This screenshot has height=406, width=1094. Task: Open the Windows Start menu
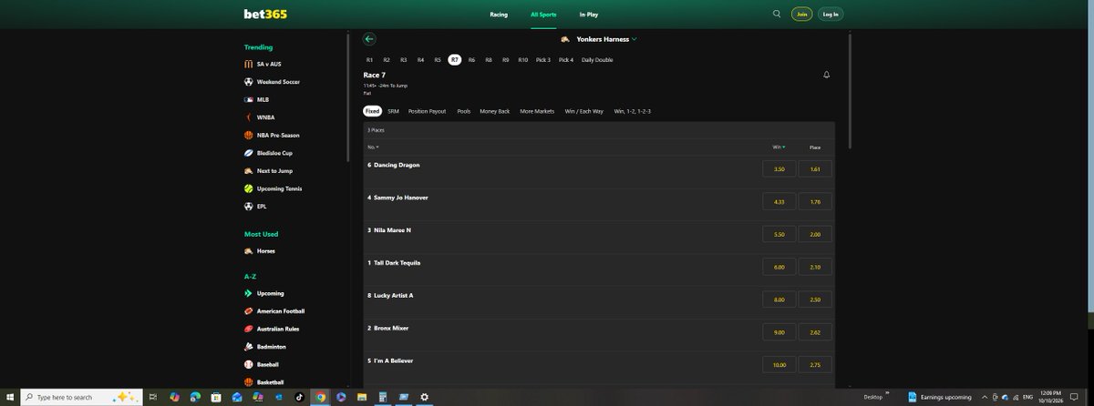(10, 397)
